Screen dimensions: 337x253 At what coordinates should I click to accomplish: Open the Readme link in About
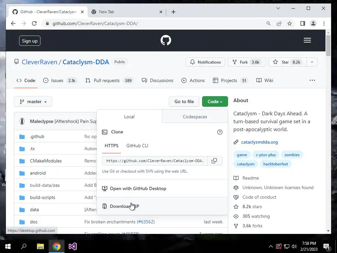point(250,178)
